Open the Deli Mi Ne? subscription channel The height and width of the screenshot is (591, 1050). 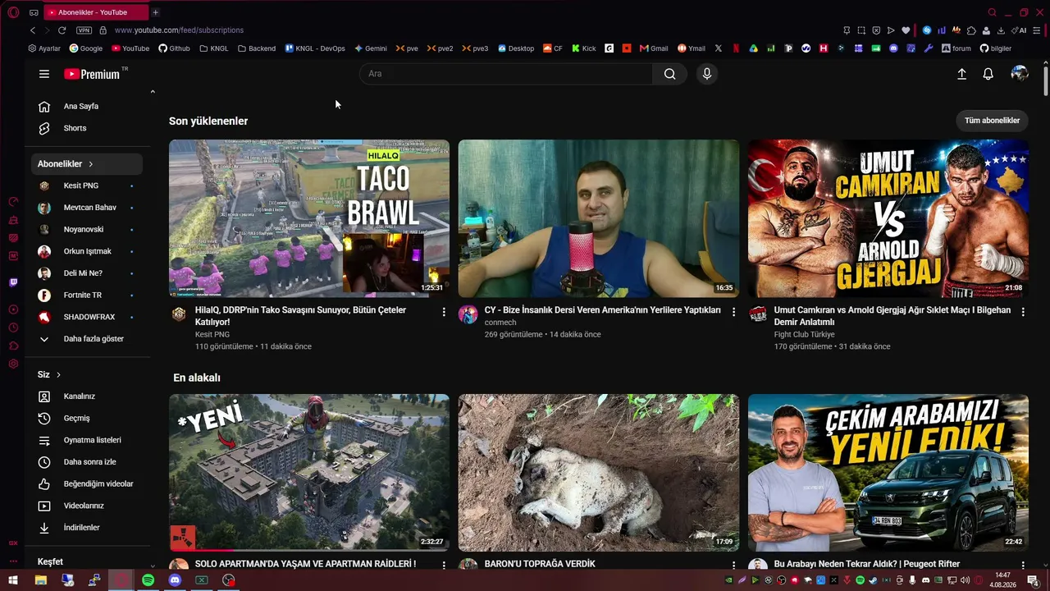click(89, 273)
